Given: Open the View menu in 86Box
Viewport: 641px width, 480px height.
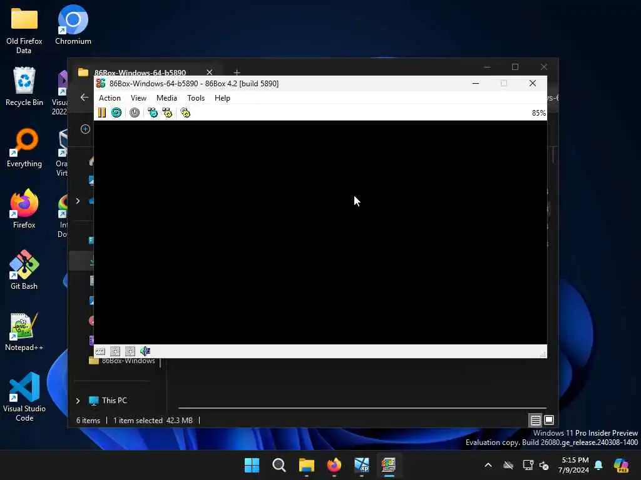Looking at the screenshot, I should click(138, 98).
